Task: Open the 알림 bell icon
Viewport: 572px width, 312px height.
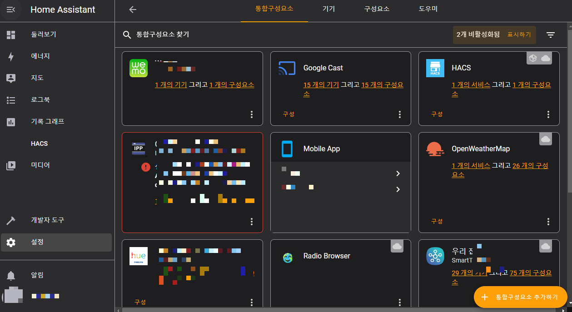Action: click(x=11, y=275)
